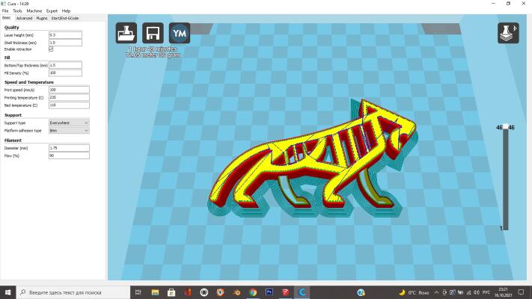
Task: Show hidden system tray icons
Action: [436, 292]
